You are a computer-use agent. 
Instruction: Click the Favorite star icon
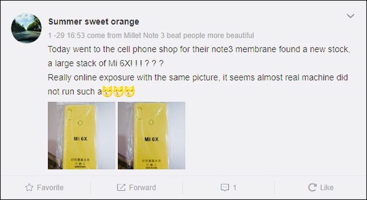29,187
